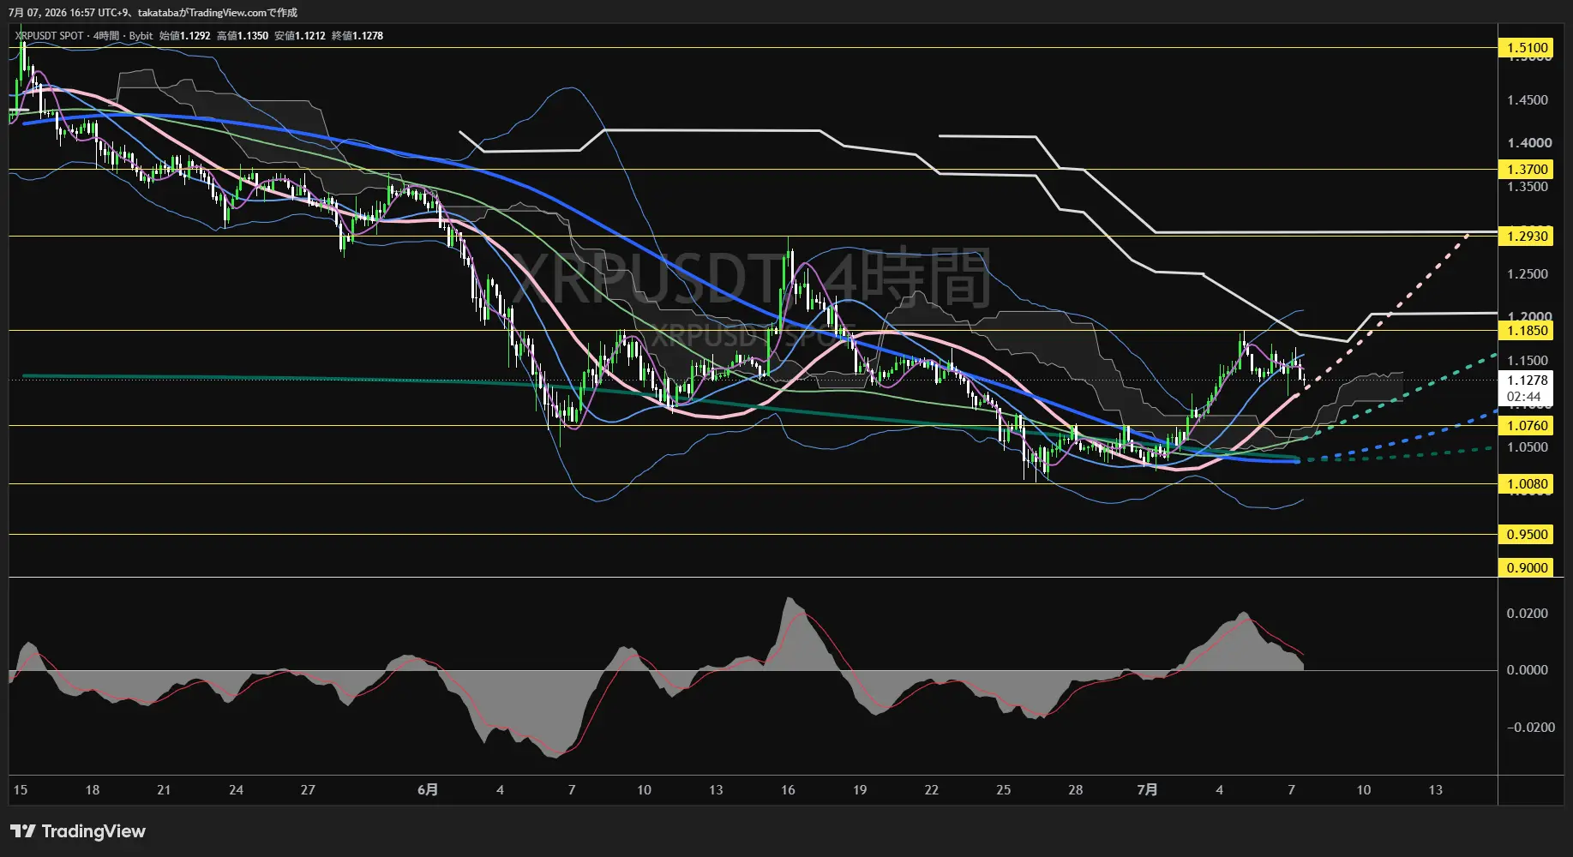This screenshot has width=1573, height=857.
Task: Click the 始値1.1292 open value
Action: tap(184, 36)
